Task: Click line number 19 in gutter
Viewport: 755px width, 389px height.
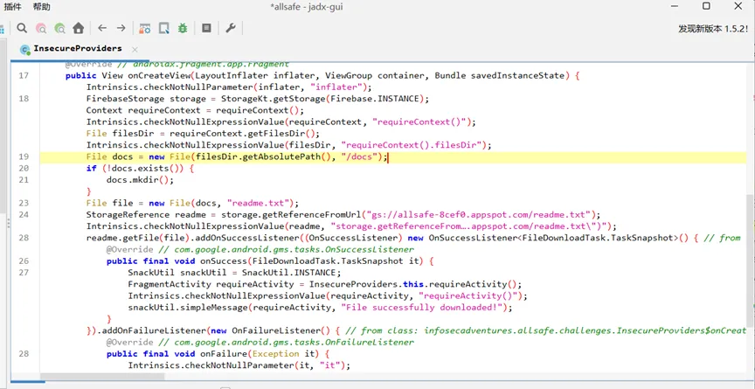Action: (24, 156)
